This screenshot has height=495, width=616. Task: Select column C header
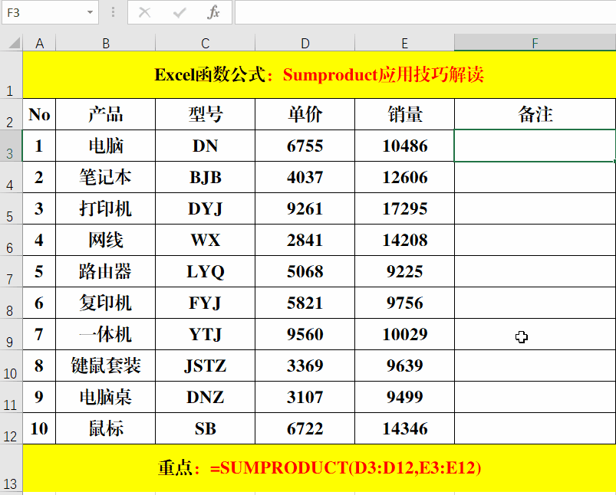[x=205, y=43]
